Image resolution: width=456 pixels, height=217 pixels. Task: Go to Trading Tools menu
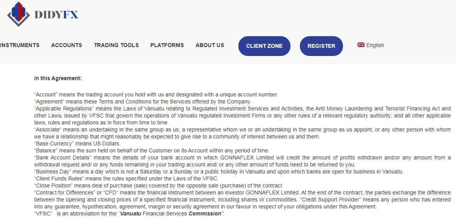coord(116,45)
